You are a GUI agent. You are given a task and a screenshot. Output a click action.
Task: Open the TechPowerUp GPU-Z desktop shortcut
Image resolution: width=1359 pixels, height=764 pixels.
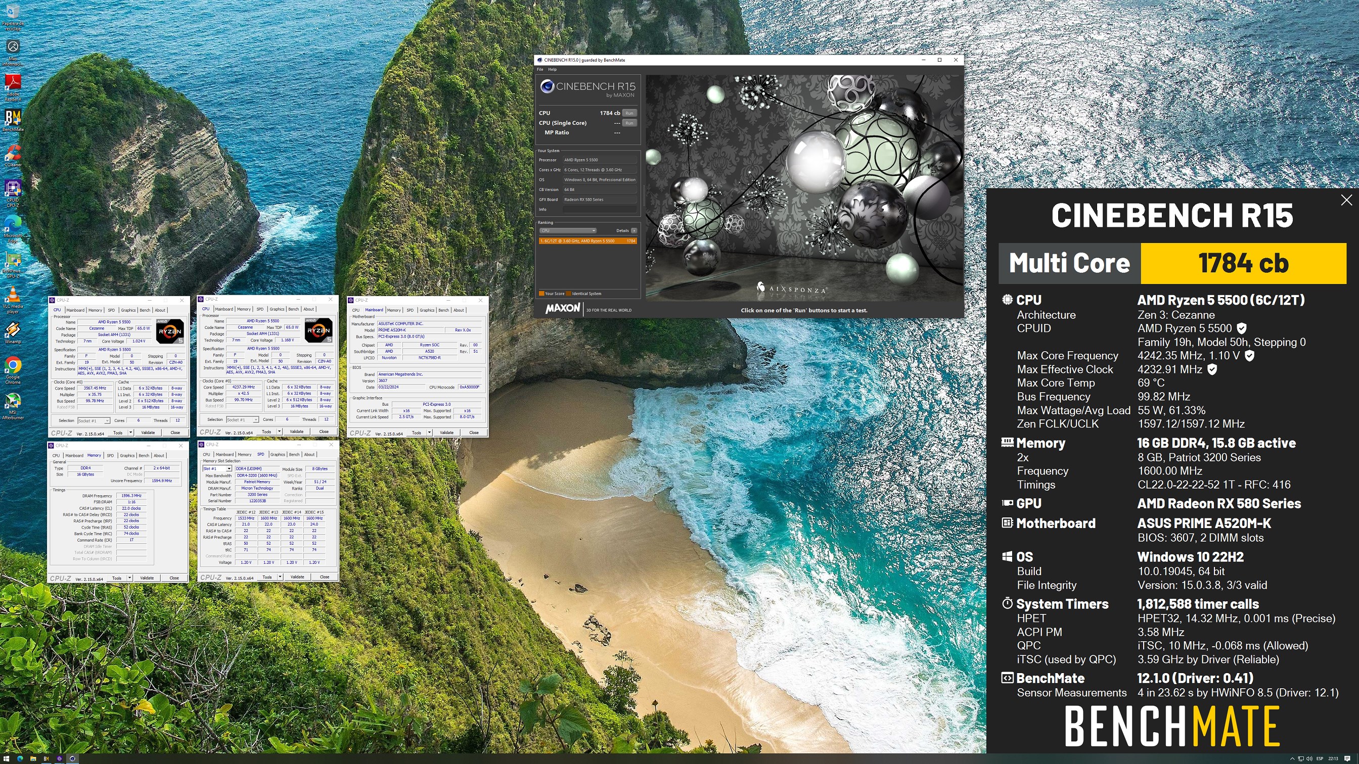tap(13, 264)
